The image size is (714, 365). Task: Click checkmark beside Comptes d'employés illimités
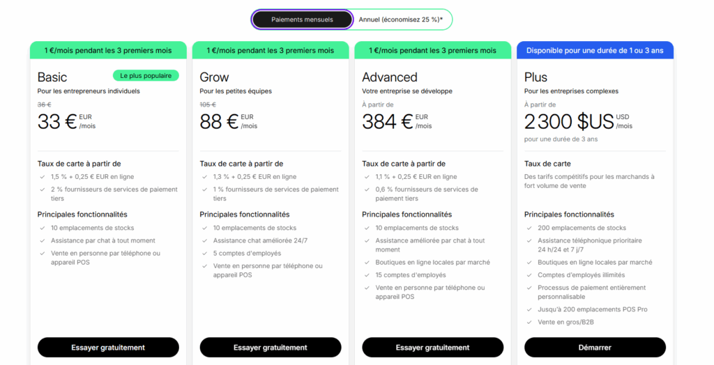coord(529,275)
